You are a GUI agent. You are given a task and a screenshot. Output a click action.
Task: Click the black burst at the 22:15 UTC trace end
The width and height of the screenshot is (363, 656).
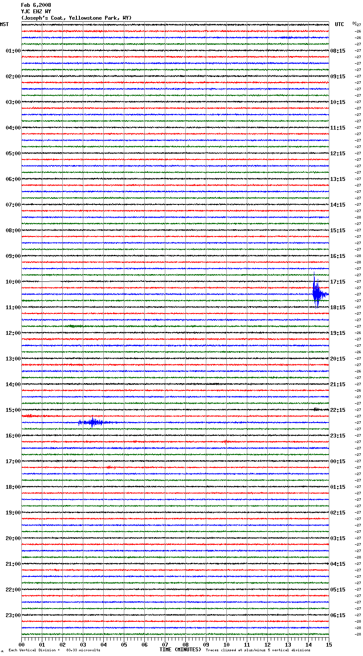pos(316,409)
